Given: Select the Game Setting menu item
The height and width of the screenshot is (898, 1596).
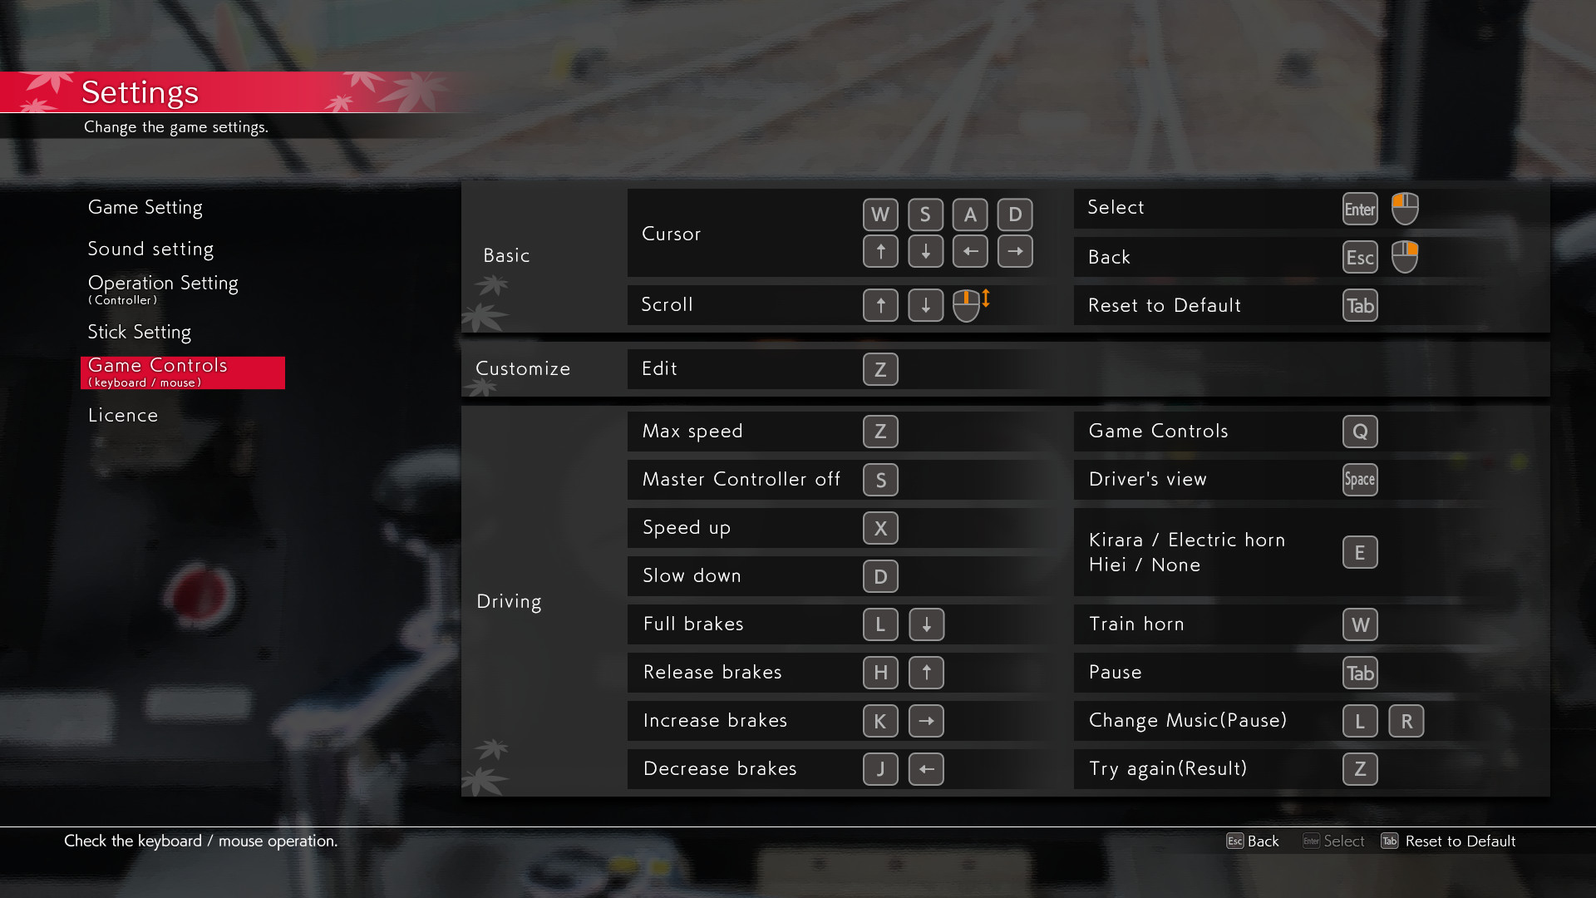Looking at the screenshot, I should coord(145,207).
